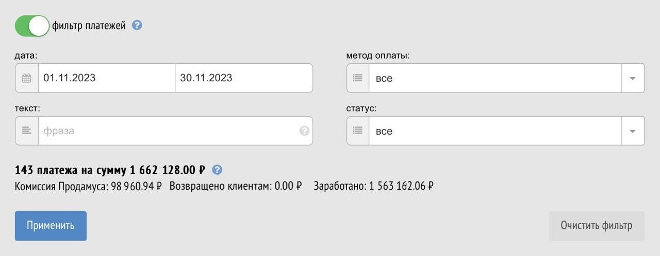This screenshot has height=256, width=660.
Task: Click question mark inside фраза field
Action: point(304,131)
